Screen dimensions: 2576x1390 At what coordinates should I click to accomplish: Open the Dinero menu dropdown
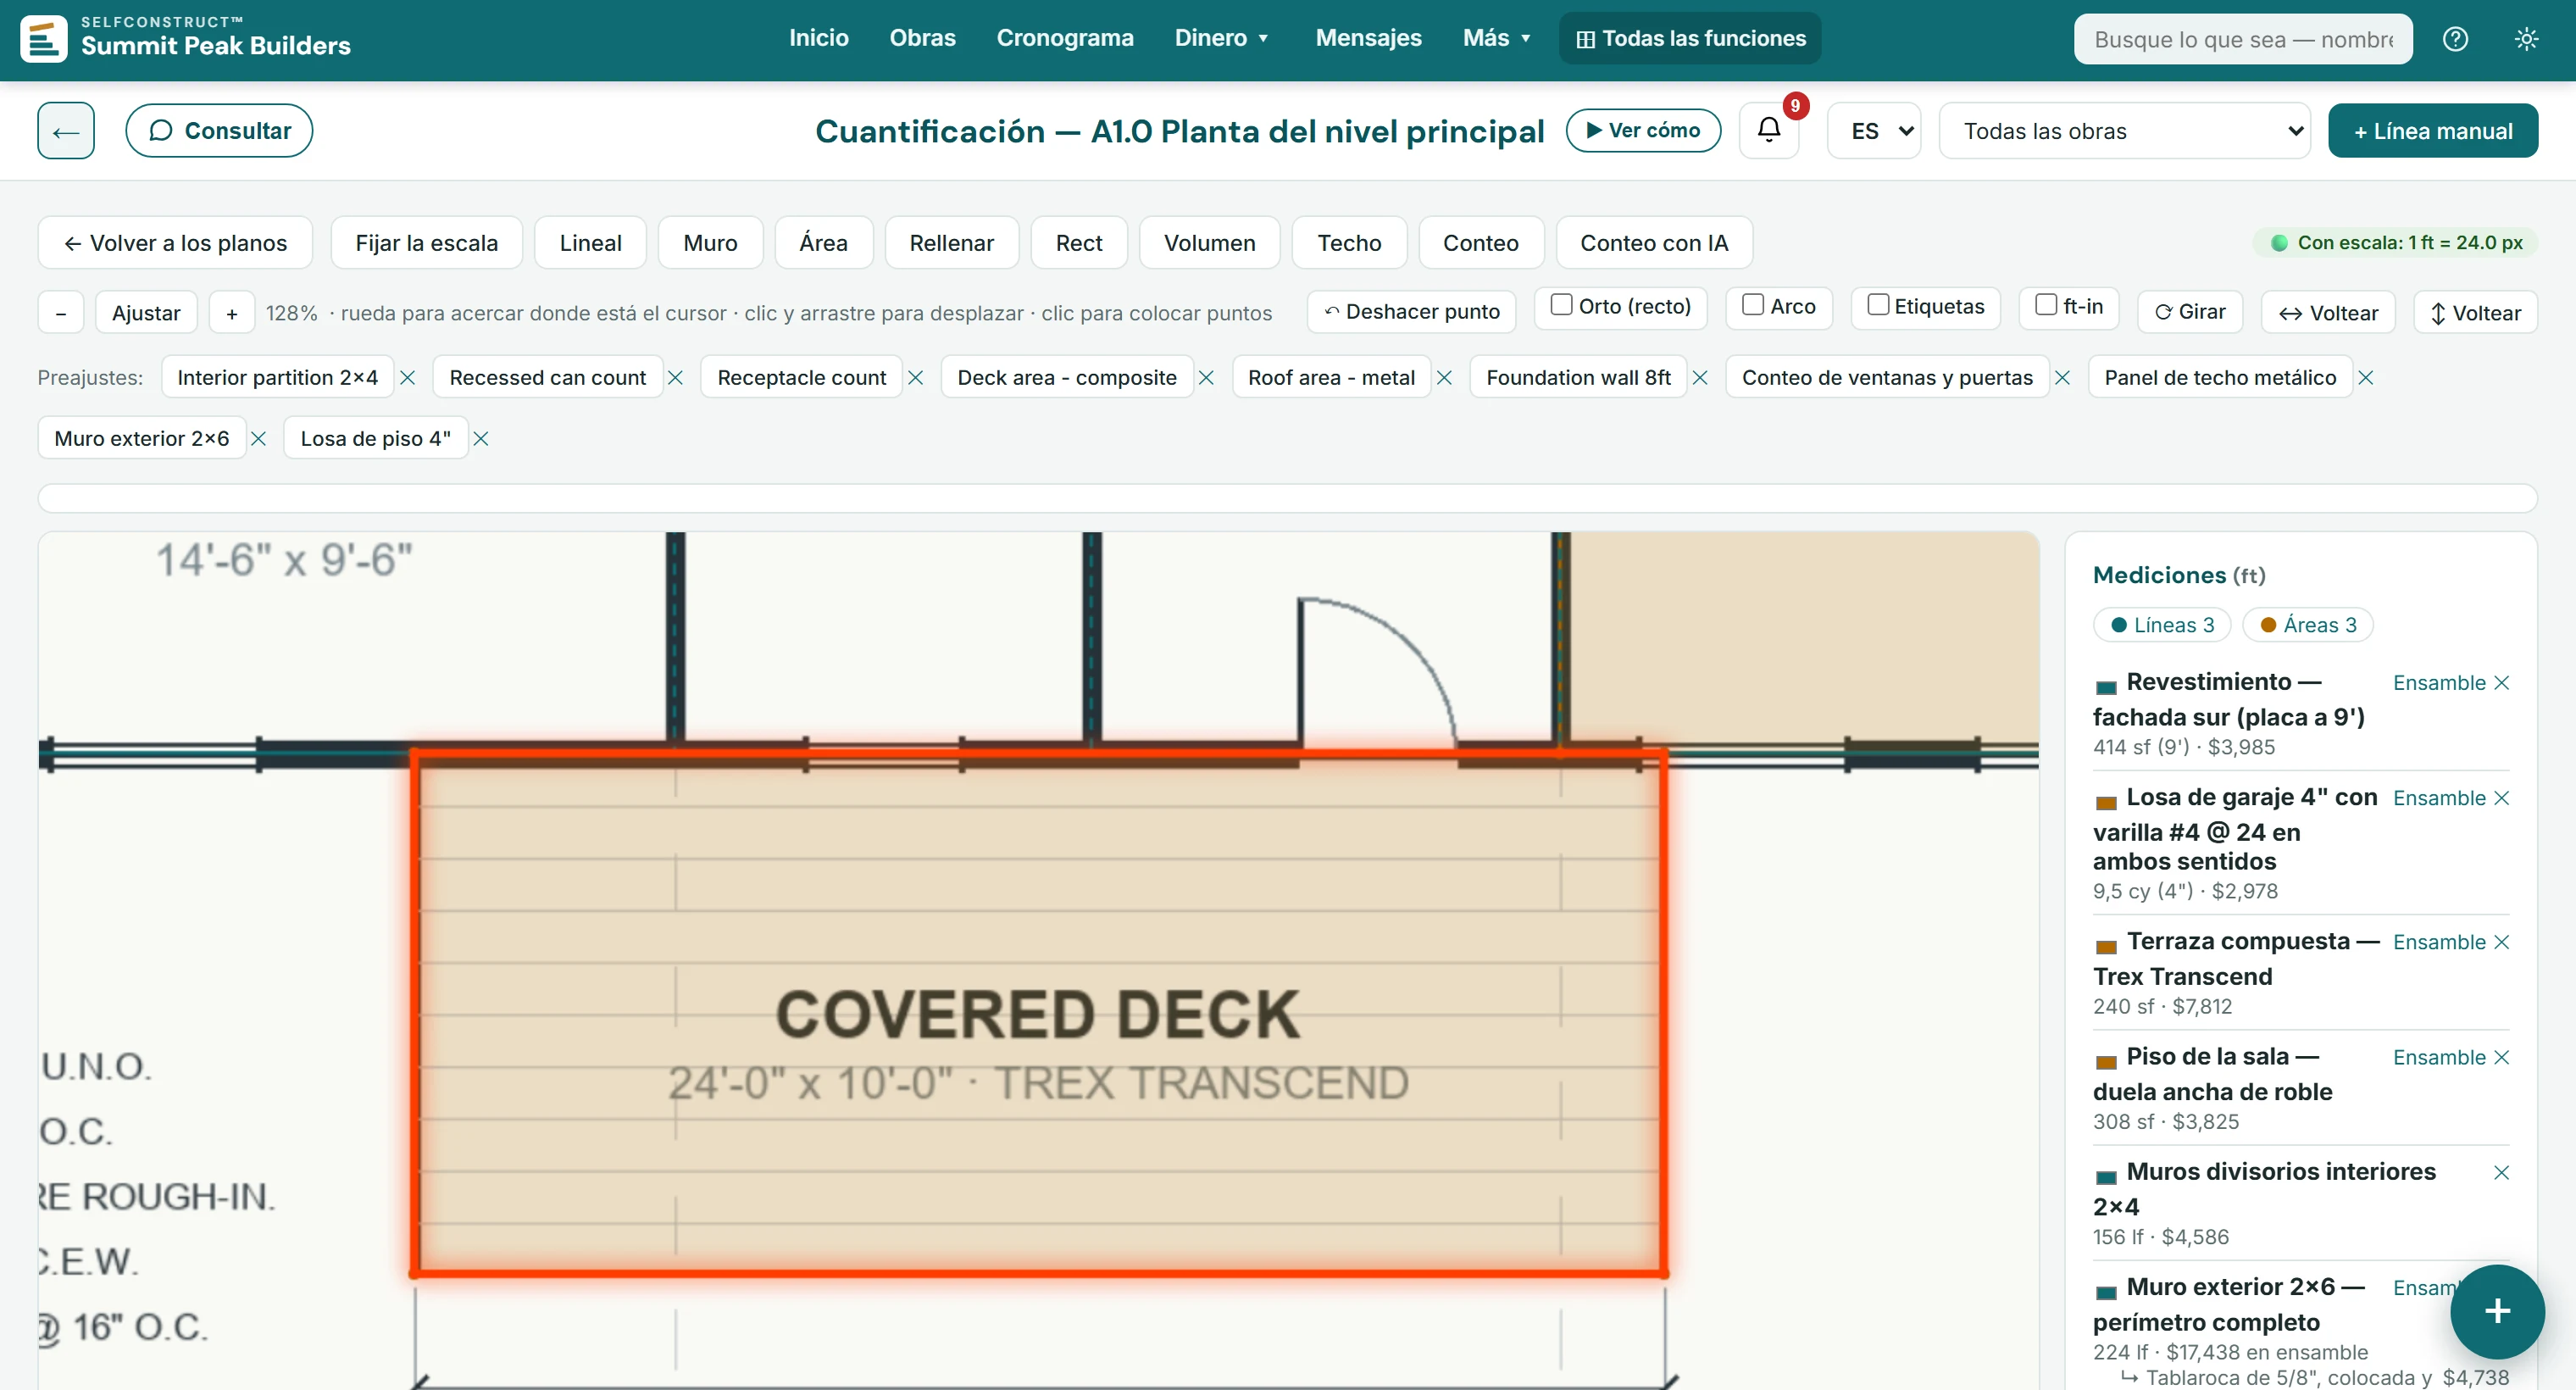1221,38
